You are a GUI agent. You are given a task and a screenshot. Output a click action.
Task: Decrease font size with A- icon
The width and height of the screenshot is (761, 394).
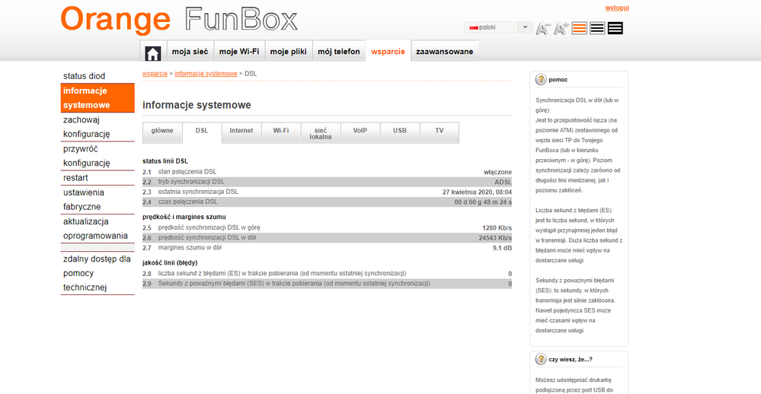(x=542, y=29)
